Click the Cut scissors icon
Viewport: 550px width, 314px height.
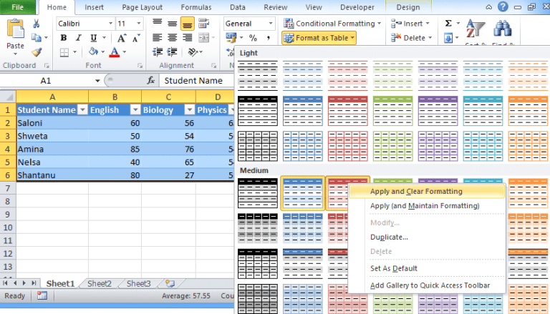tap(36, 24)
